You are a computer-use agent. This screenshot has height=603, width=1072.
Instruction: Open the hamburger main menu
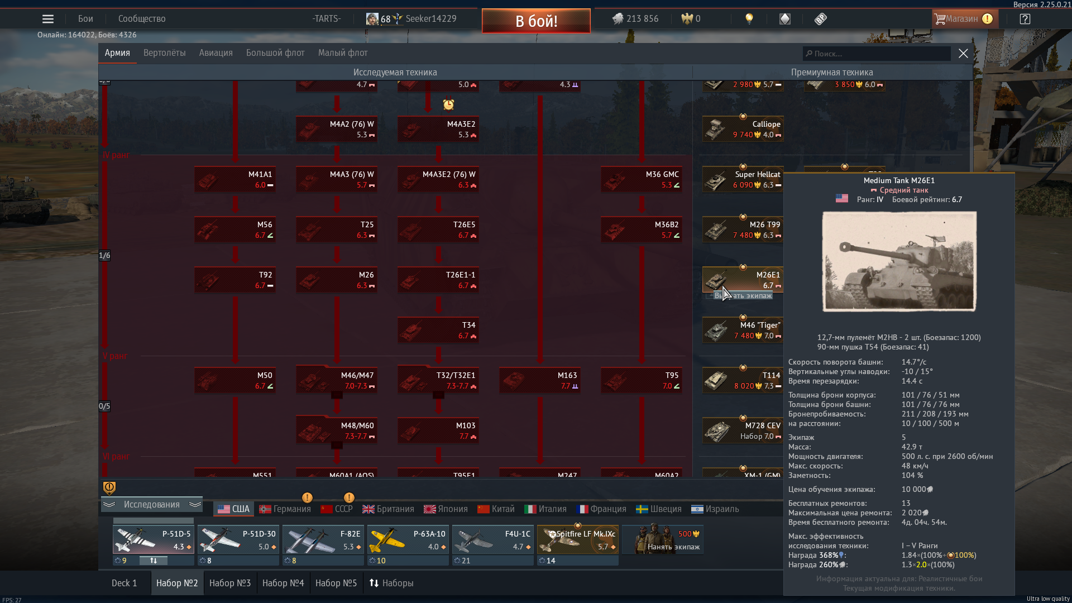pyautogui.click(x=48, y=19)
